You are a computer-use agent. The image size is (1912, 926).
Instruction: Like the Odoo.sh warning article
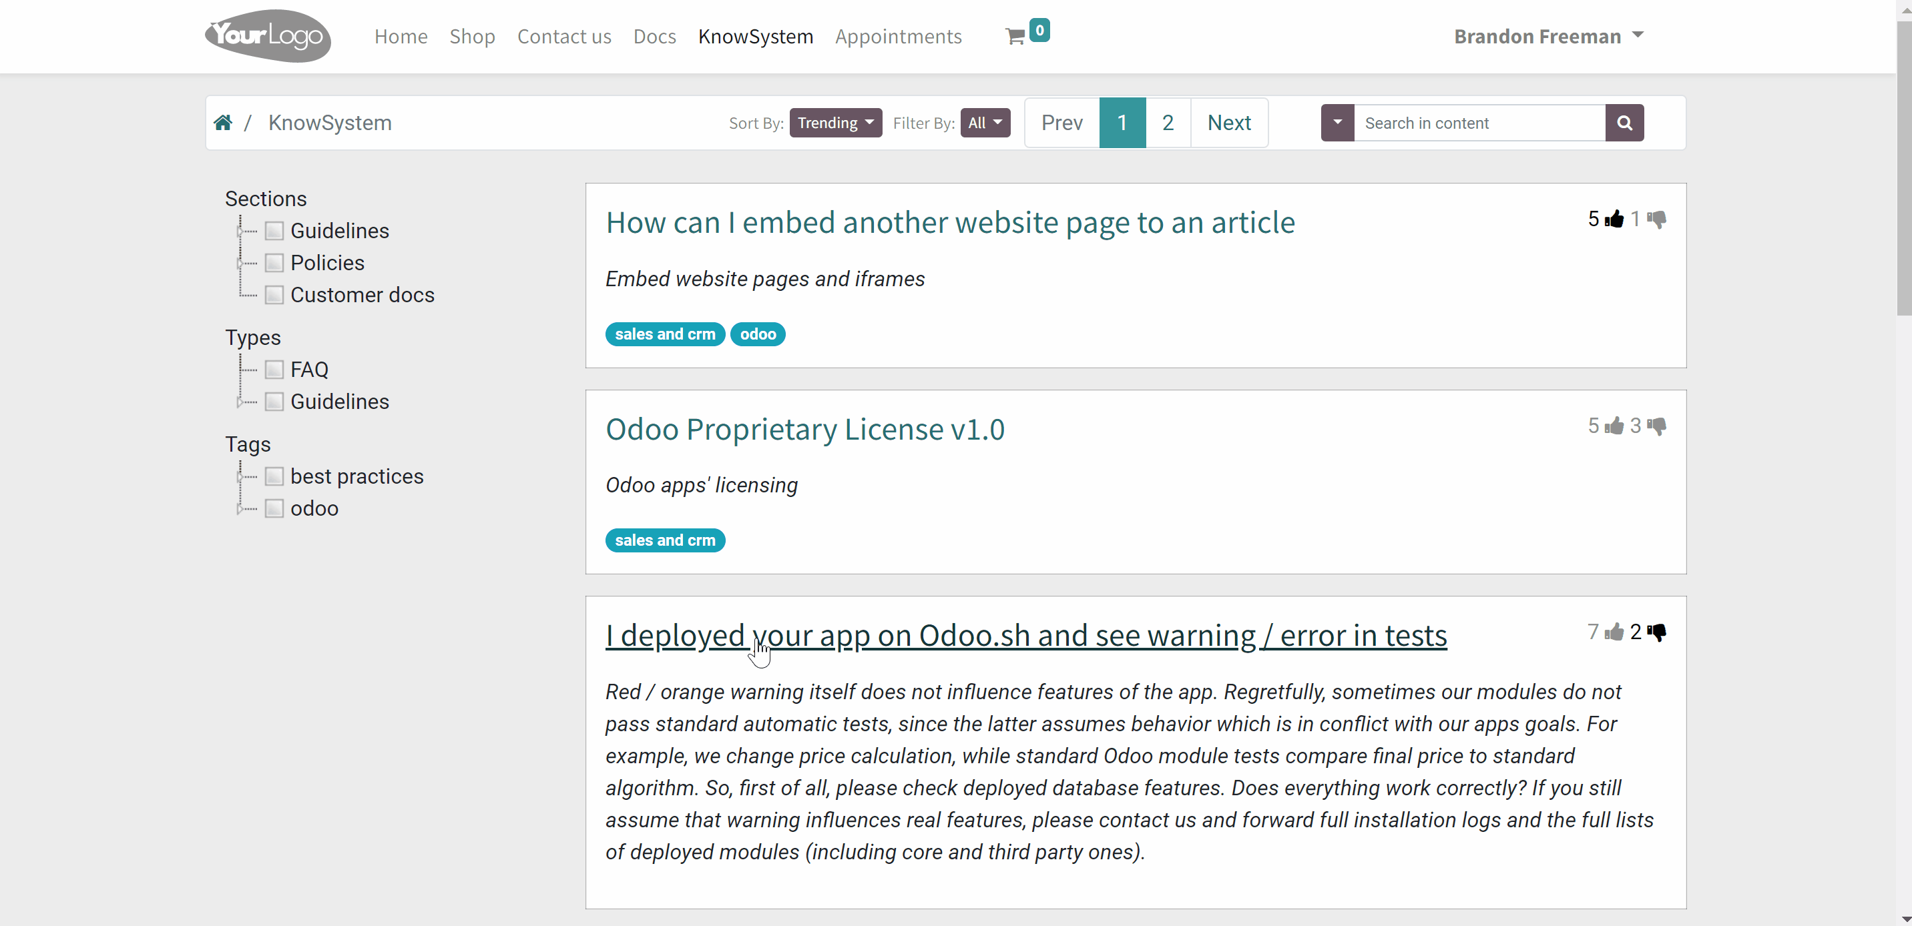coord(1614,632)
